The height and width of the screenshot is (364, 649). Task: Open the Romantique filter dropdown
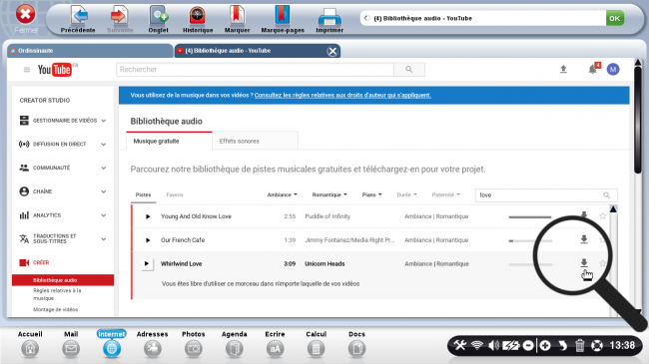(x=329, y=194)
